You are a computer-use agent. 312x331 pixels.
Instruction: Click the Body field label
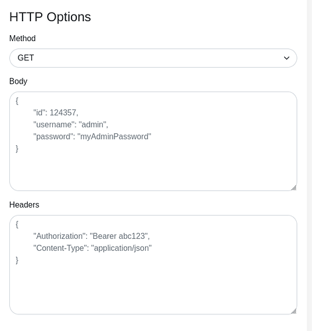(x=19, y=81)
